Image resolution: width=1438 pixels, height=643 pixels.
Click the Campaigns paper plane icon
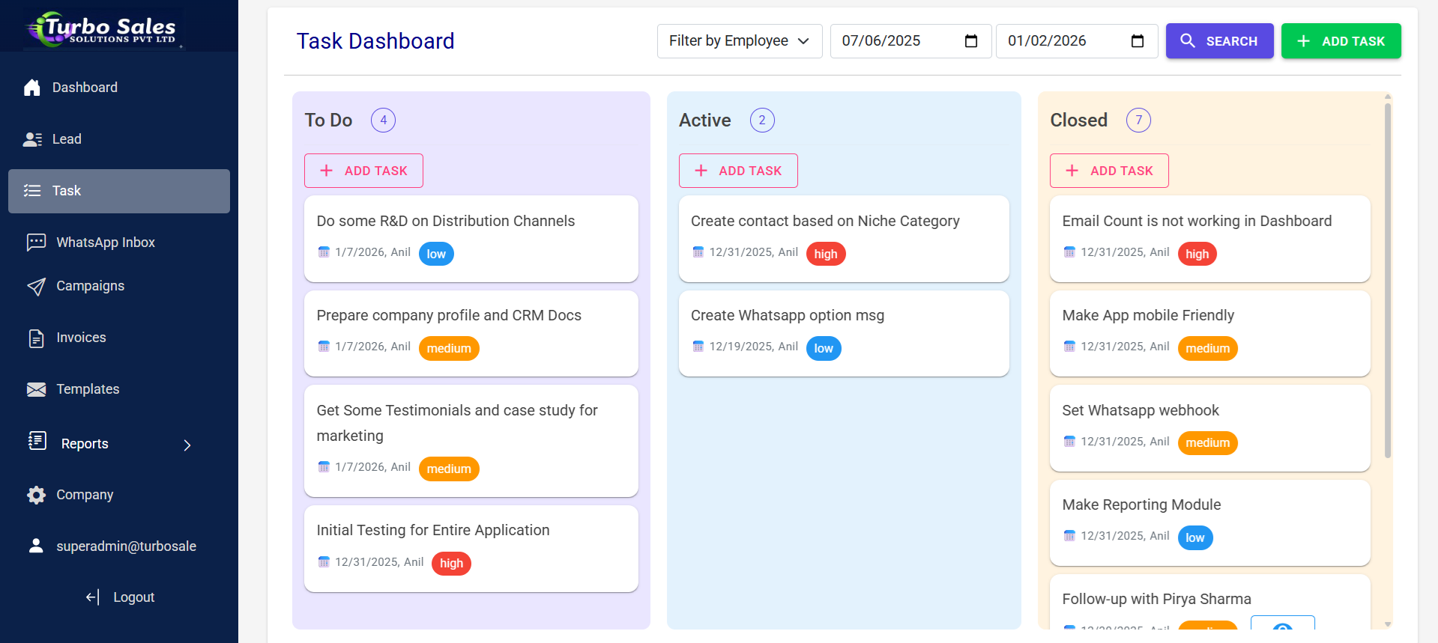(36, 287)
